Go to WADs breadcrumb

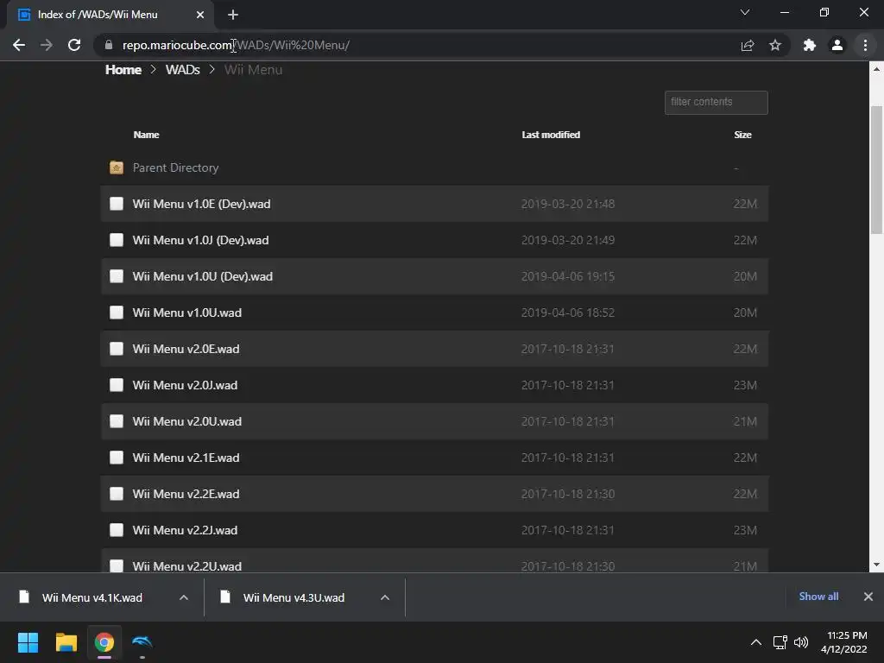(183, 70)
